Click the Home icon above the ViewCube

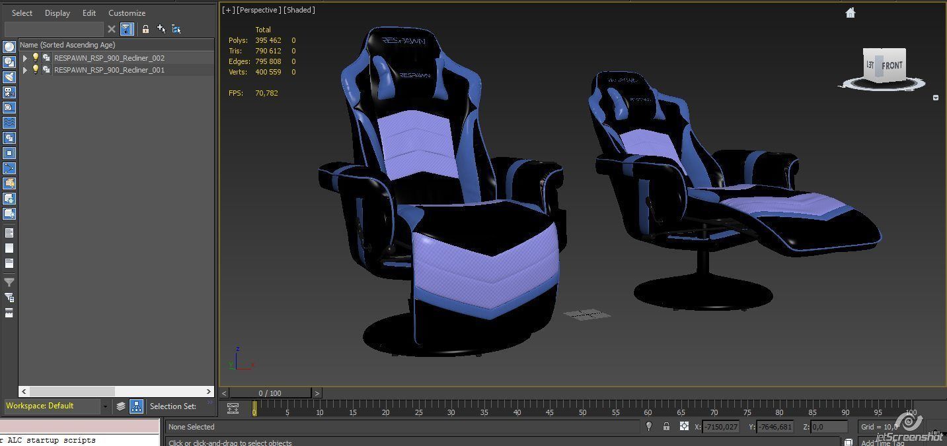(850, 12)
